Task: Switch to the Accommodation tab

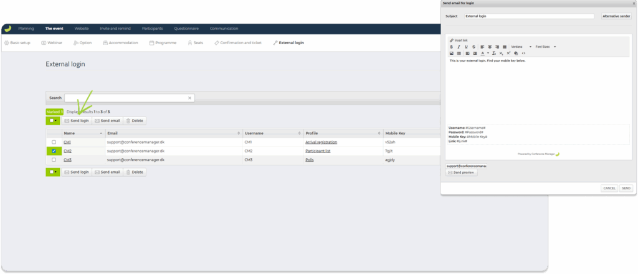Action: pyautogui.click(x=120, y=43)
